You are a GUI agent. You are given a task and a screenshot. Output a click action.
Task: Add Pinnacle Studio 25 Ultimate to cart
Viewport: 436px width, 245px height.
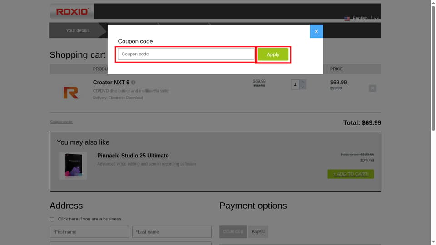click(351, 174)
